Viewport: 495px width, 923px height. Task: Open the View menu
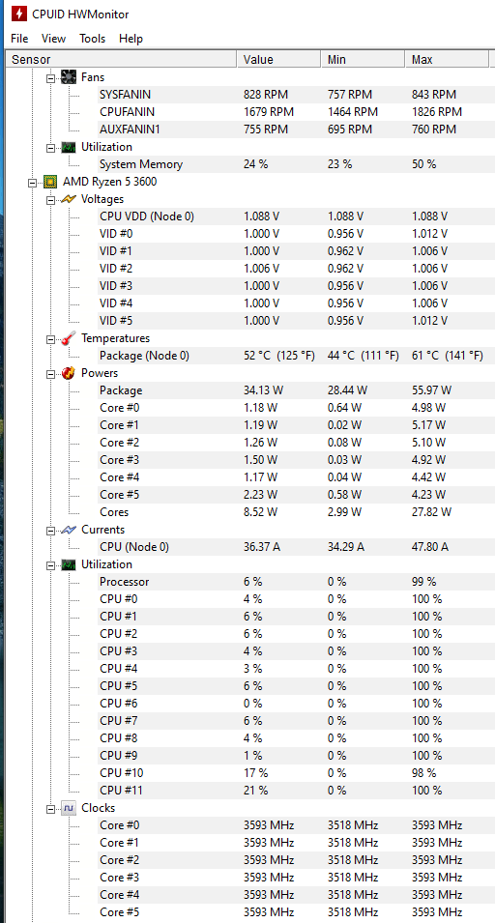[53, 39]
